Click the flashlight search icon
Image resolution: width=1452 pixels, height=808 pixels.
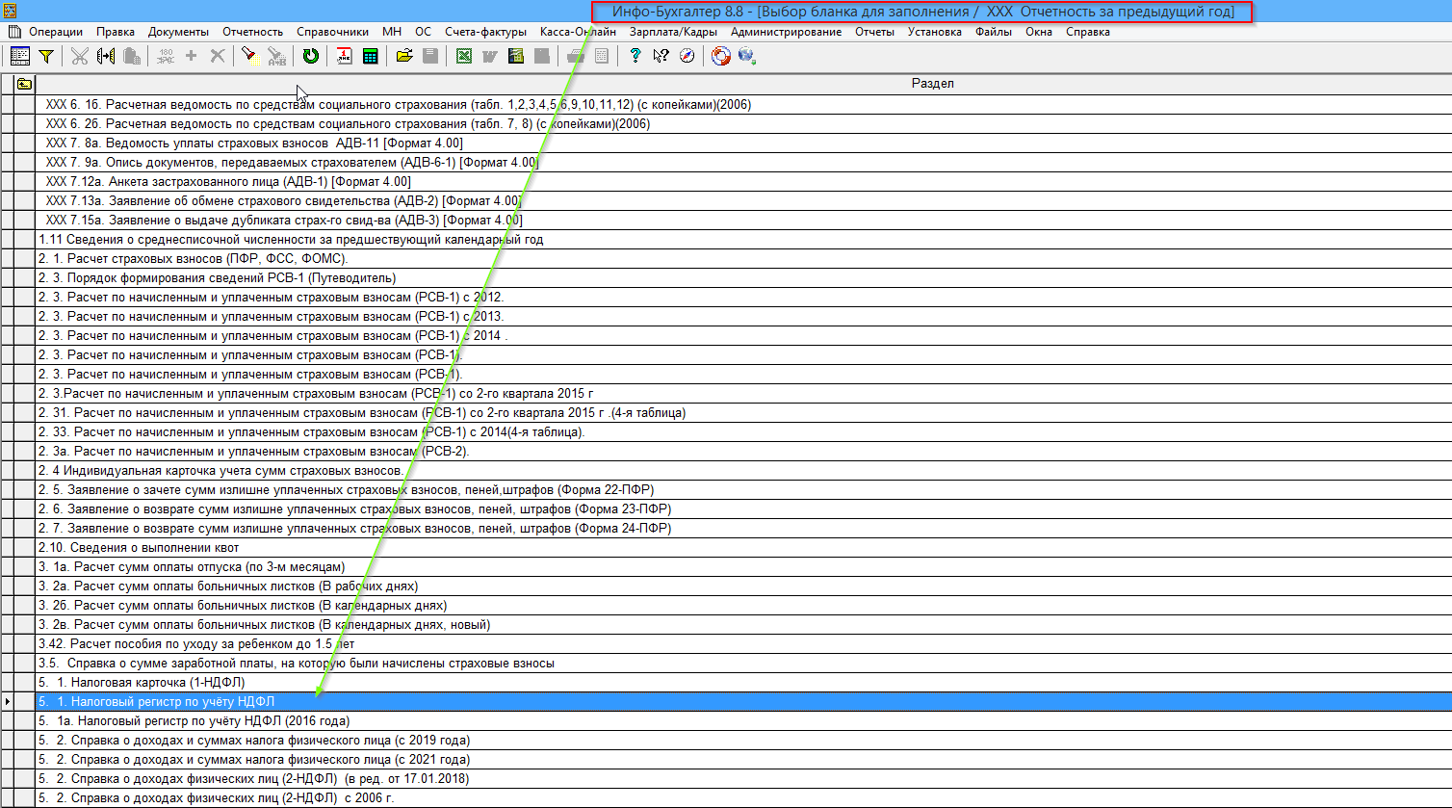(249, 57)
